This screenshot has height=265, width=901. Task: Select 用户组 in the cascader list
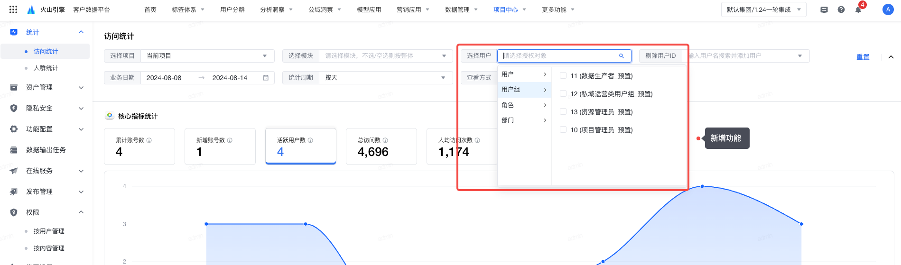point(524,90)
